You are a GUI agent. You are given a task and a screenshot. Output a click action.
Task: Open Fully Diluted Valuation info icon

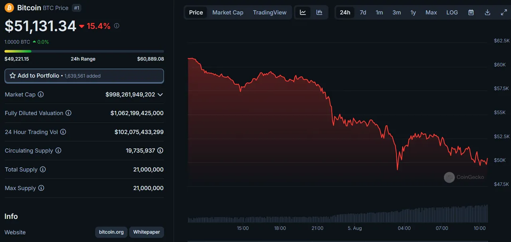coord(68,113)
